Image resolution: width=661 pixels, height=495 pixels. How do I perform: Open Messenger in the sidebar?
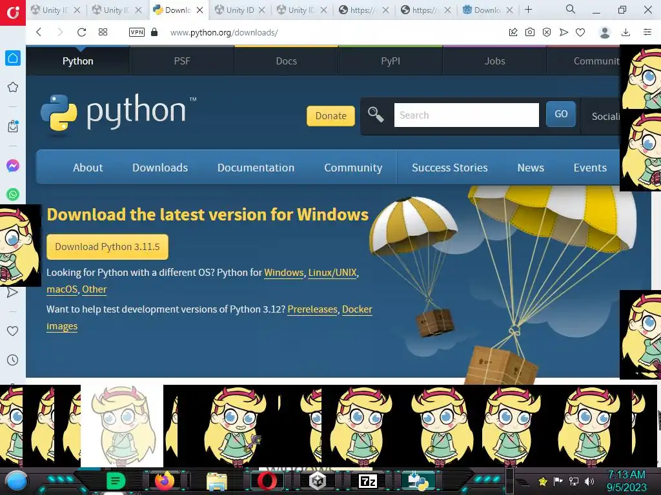(x=13, y=166)
